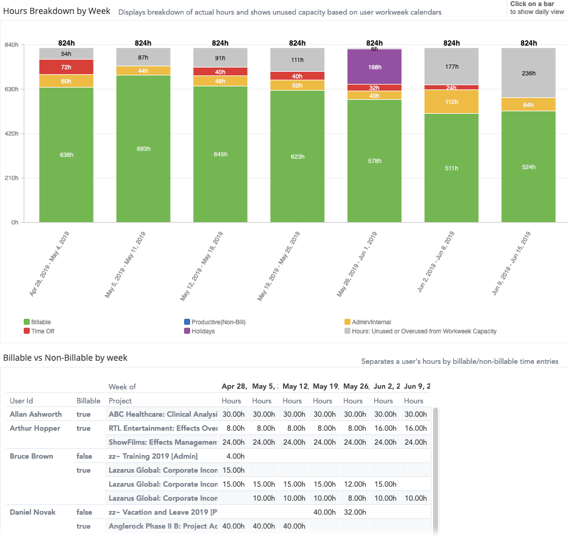The image size is (568, 539).
Task: Select the 177h unused capacity segment
Action: (451, 66)
